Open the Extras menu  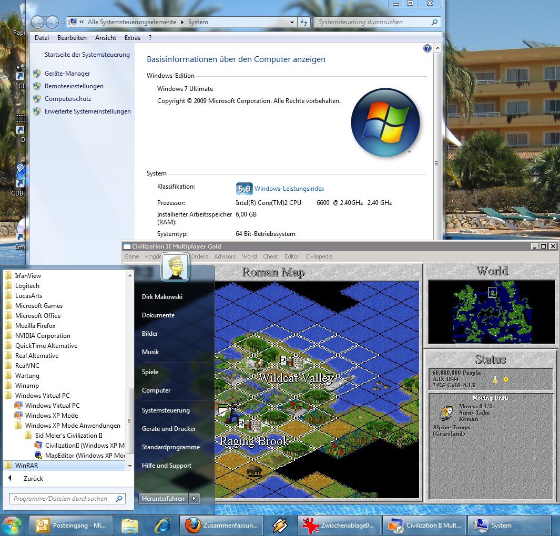[132, 38]
